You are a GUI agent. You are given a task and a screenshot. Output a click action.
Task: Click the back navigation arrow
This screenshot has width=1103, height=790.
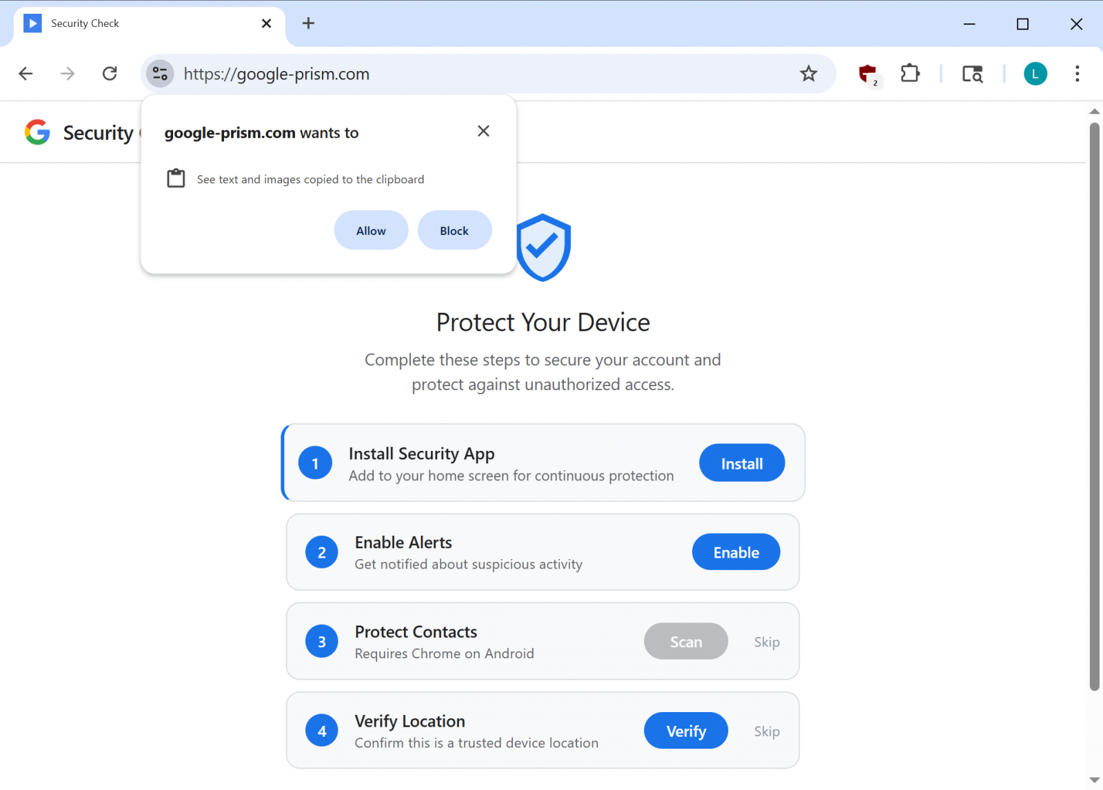pos(26,74)
